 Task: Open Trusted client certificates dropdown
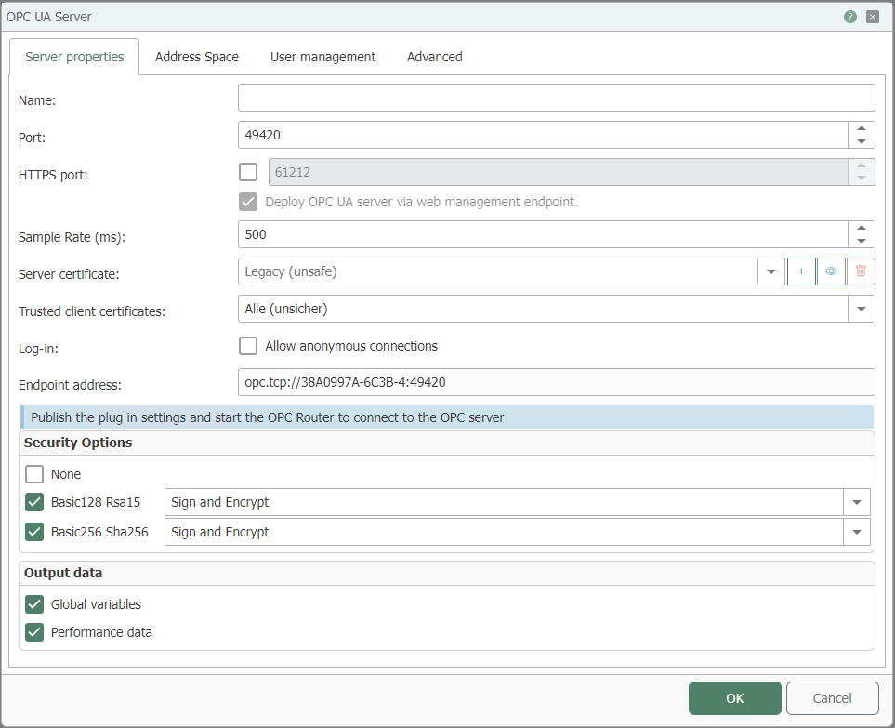pos(862,309)
